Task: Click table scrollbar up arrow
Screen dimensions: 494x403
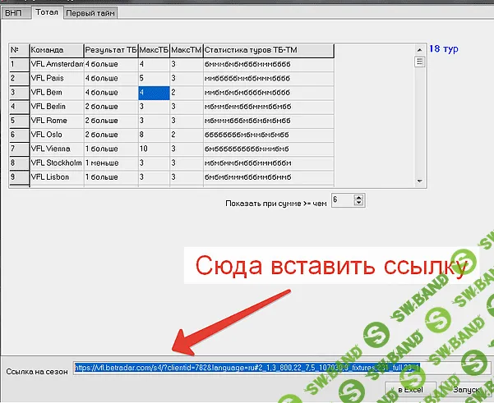Action: tap(420, 50)
